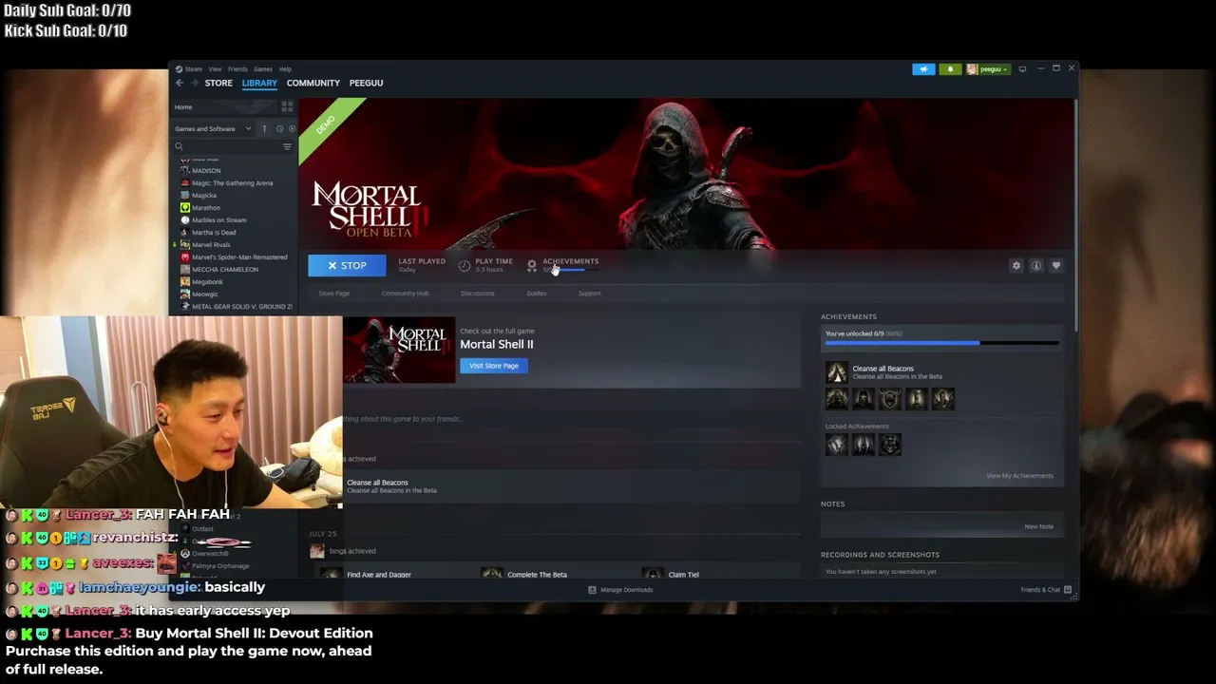Select the fifth unlocked achievement icon in the row

(943, 399)
